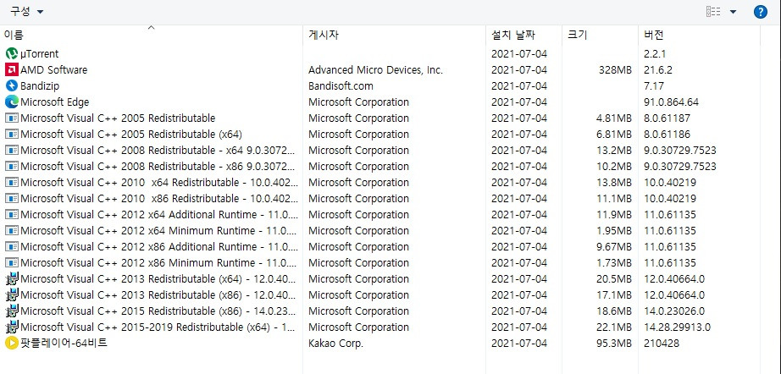Sort list by 크기 column header
The image size is (781, 374).
click(x=601, y=36)
